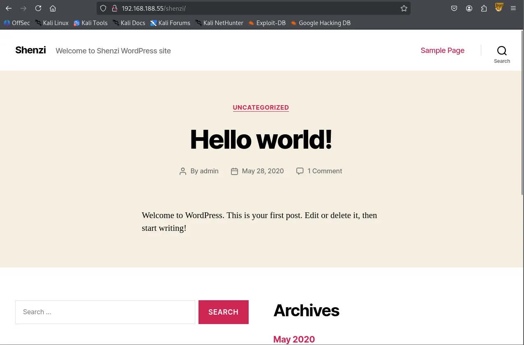This screenshot has height=345, width=524.
Task: Open the Exploit-DB bookmark
Action: 267,23
